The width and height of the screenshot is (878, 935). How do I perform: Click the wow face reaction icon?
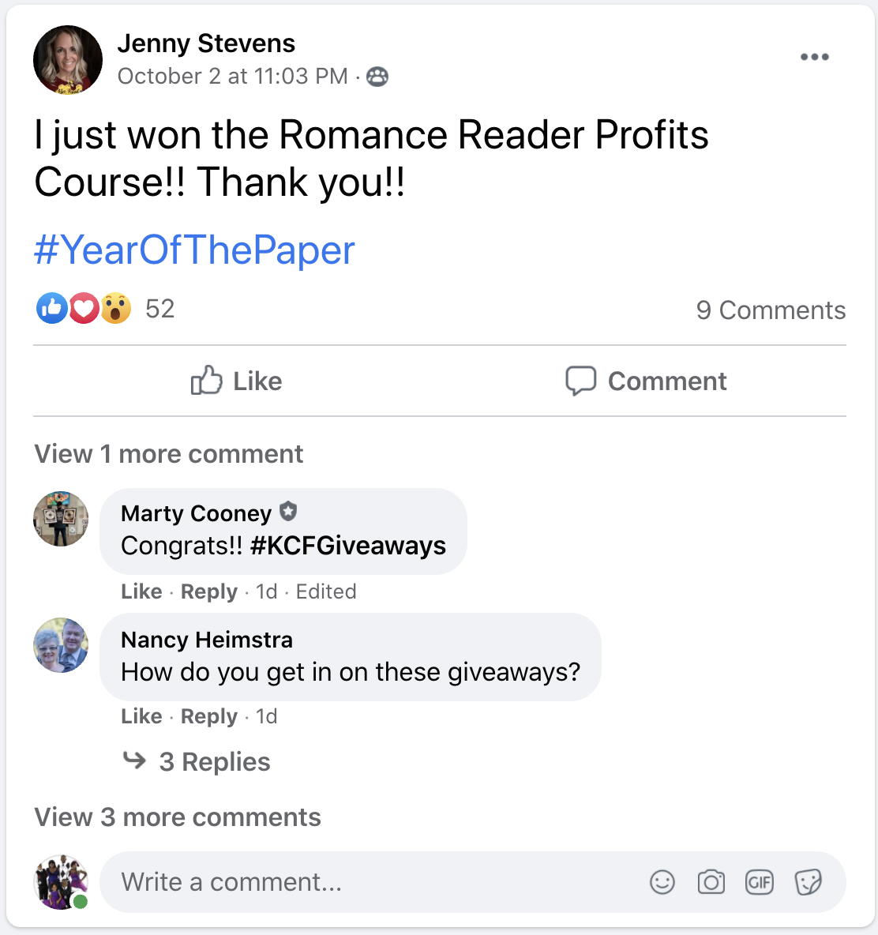(115, 308)
